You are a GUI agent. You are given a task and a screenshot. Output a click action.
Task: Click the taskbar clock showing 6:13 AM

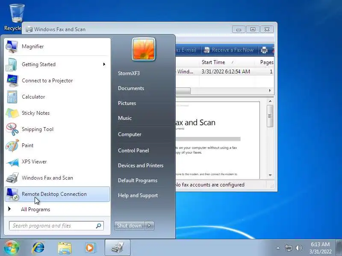pyautogui.click(x=320, y=248)
